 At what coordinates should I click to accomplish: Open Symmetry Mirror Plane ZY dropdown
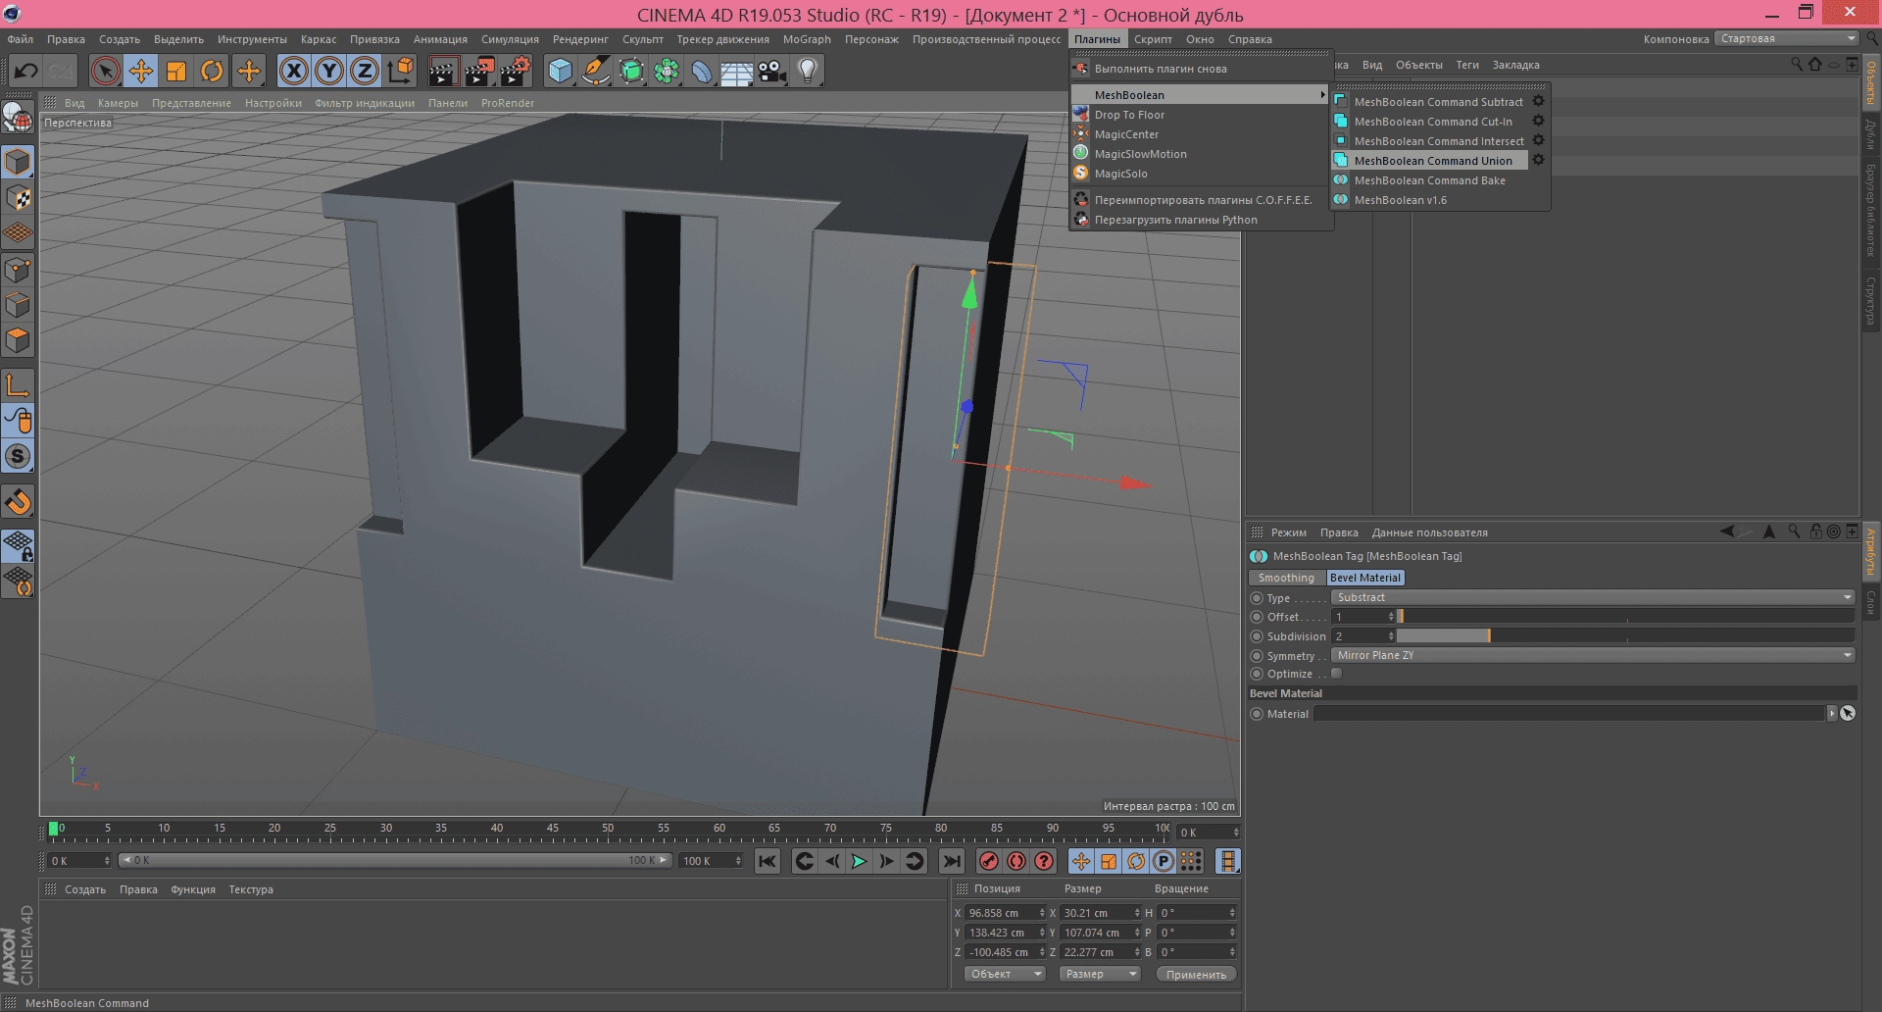pos(1593,655)
